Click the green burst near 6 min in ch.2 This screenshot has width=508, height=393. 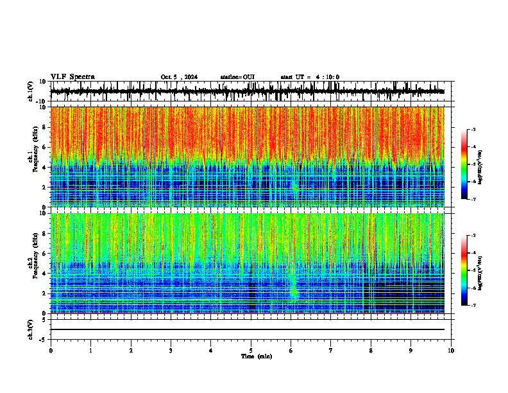tap(294, 290)
